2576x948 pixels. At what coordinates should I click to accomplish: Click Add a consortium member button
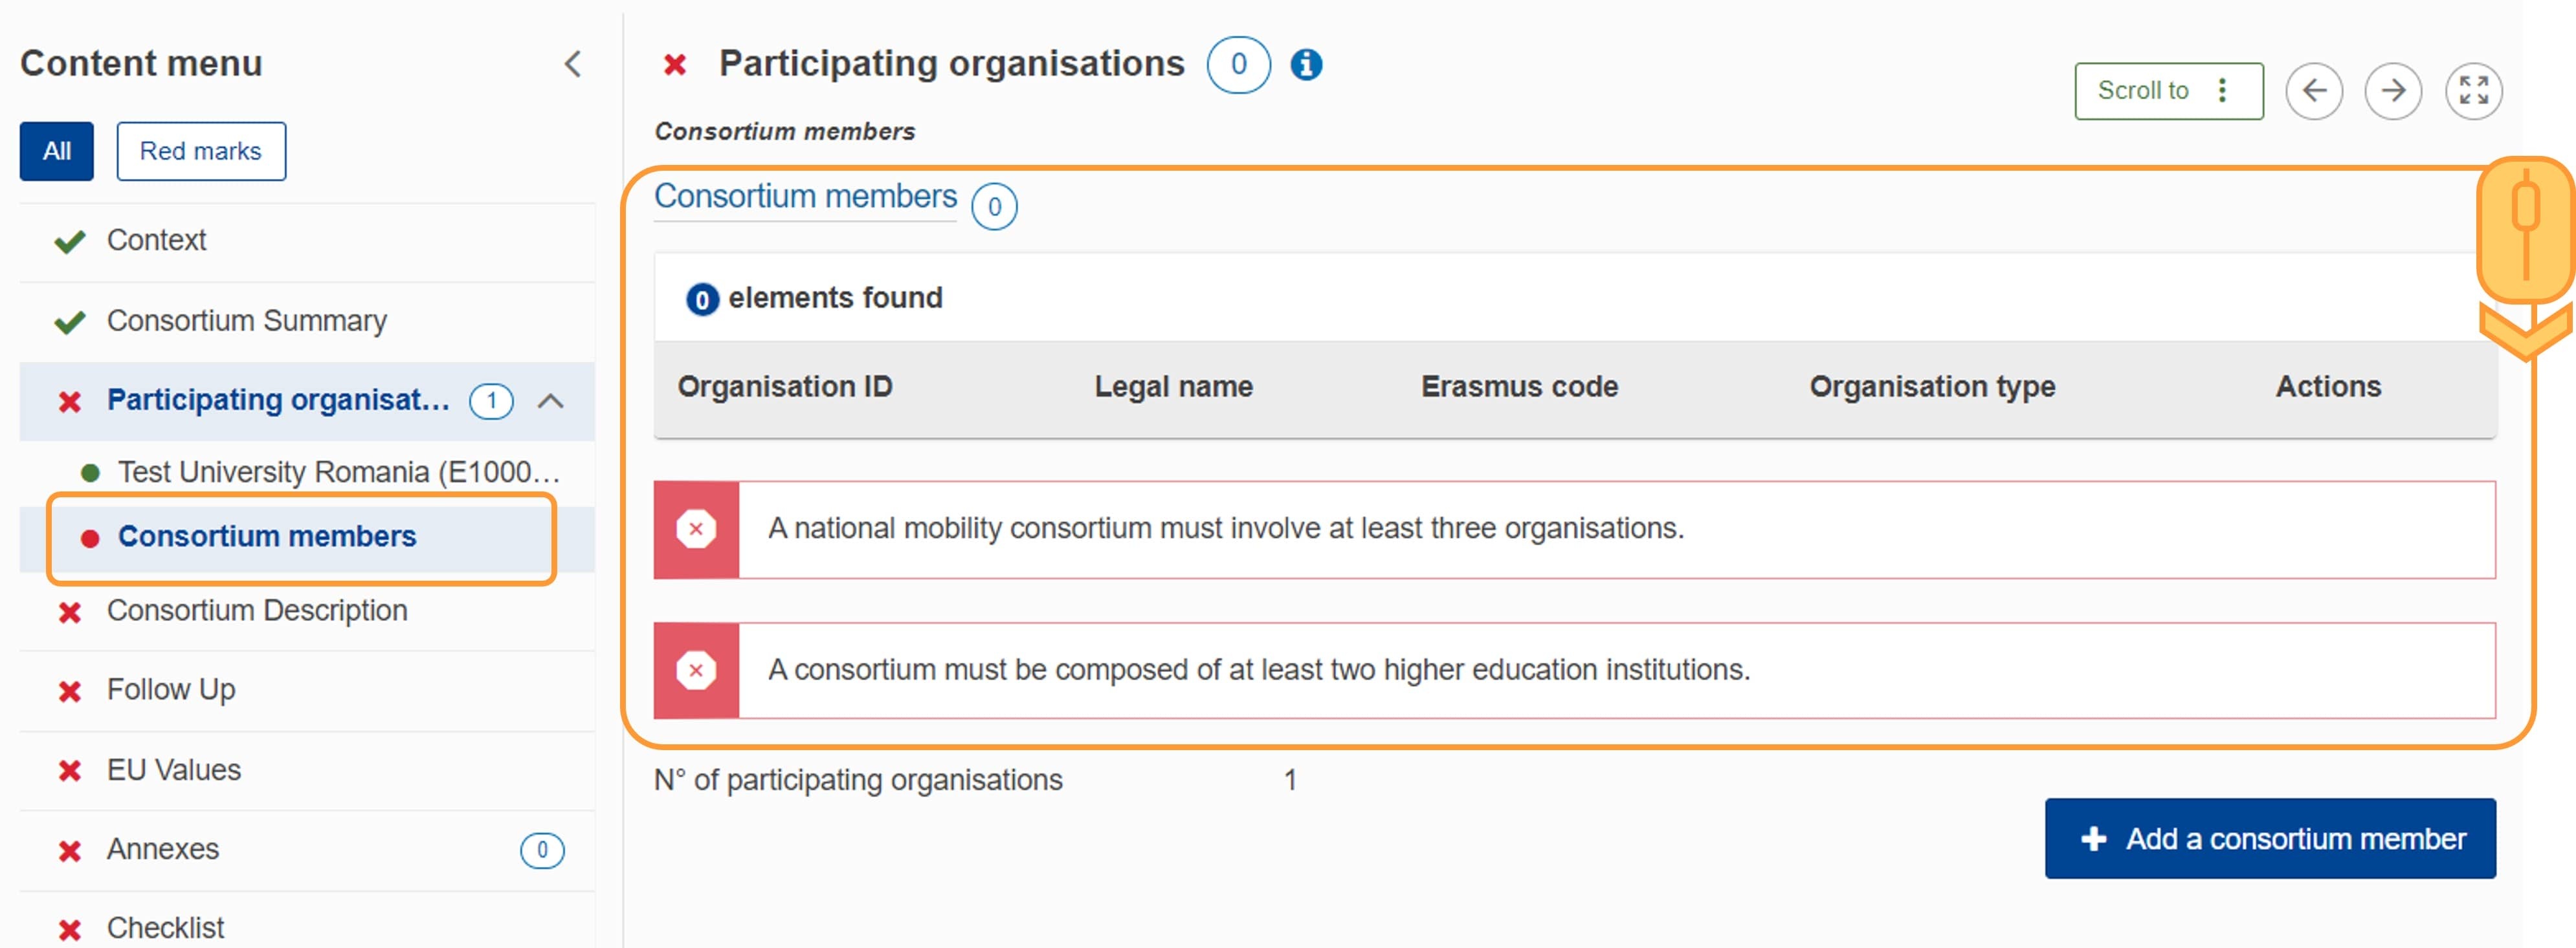(2270, 839)
